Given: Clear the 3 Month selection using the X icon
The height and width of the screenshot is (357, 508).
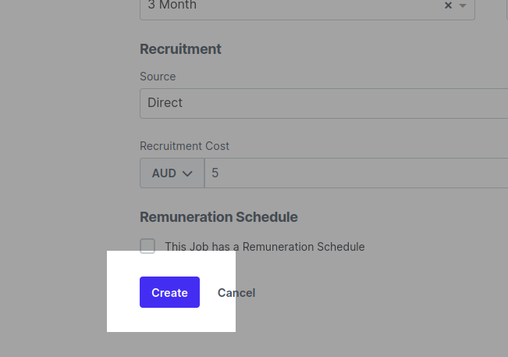Looking at the screenshot, I should point(448,5).
